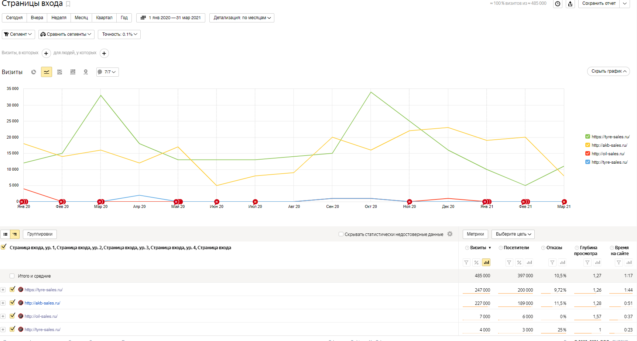Click chart icon under the Посетители column

529,262
